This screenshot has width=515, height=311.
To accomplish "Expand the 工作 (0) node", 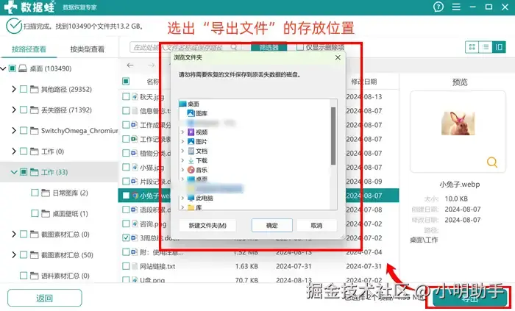I will tap(14, 151).
